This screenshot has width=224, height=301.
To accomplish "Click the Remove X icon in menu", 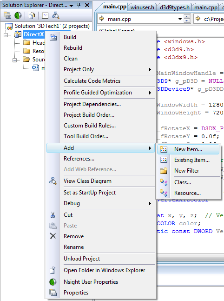I will tap(53, 236).
